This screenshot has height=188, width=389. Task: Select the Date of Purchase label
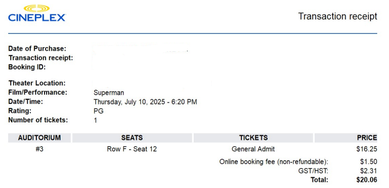[x=37, y=48]
